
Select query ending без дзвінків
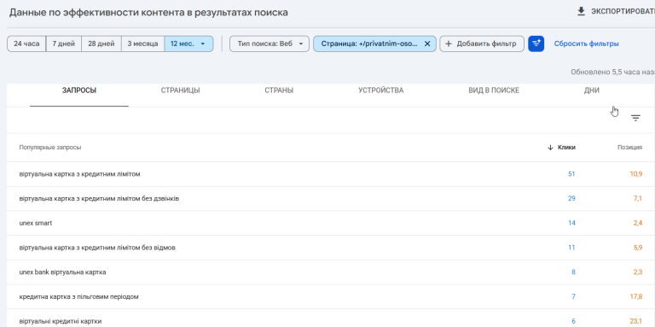coord(99,198)
